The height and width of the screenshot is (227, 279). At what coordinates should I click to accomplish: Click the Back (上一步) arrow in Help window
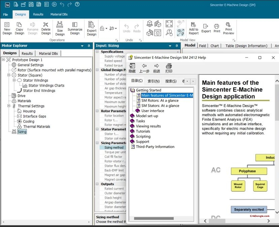[144, 68]
